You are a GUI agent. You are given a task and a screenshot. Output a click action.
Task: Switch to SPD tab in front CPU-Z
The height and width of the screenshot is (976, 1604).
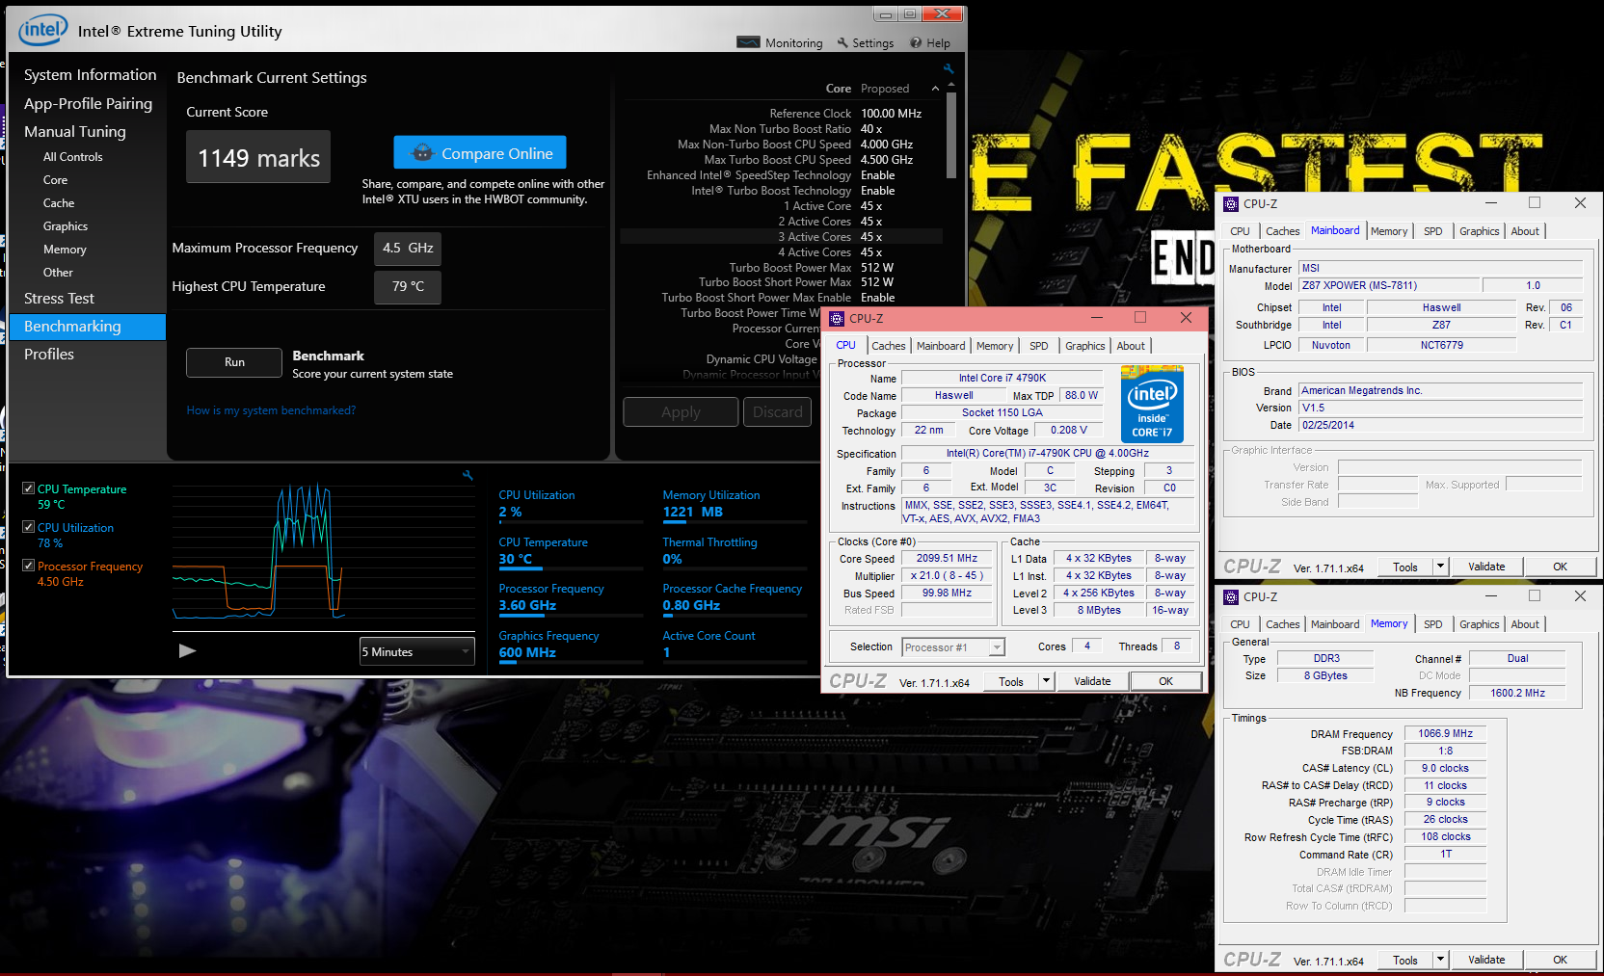tap(1038, 346)
